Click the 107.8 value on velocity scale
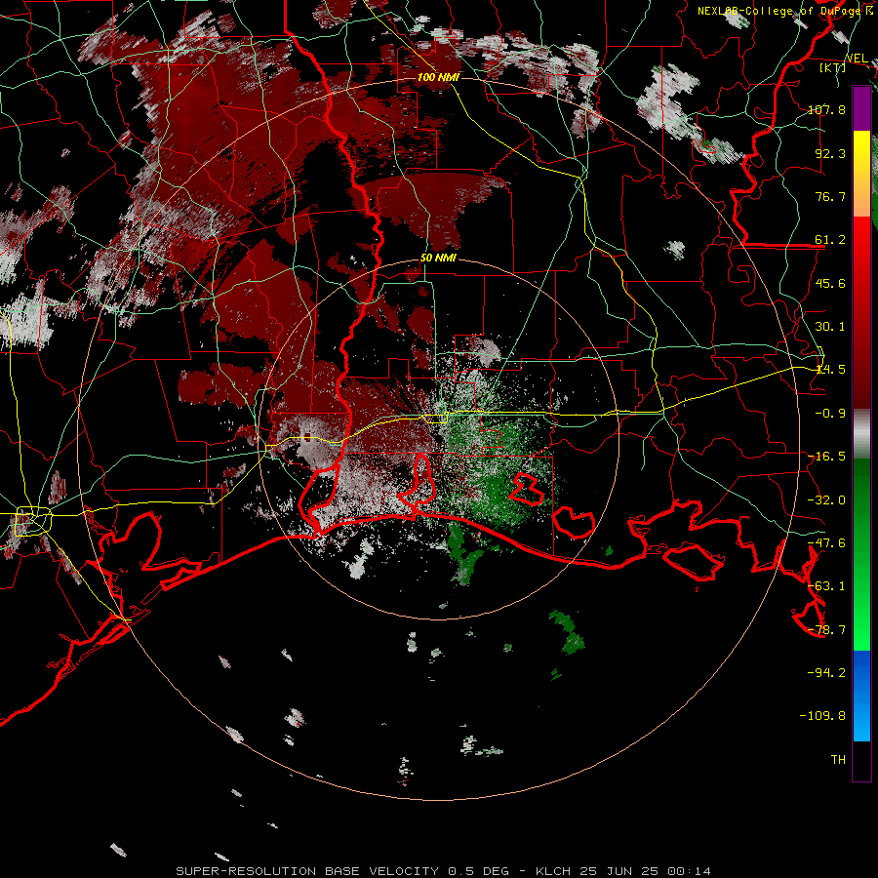The width and height of the screenshot is (878, 878). tap(826, 109)
